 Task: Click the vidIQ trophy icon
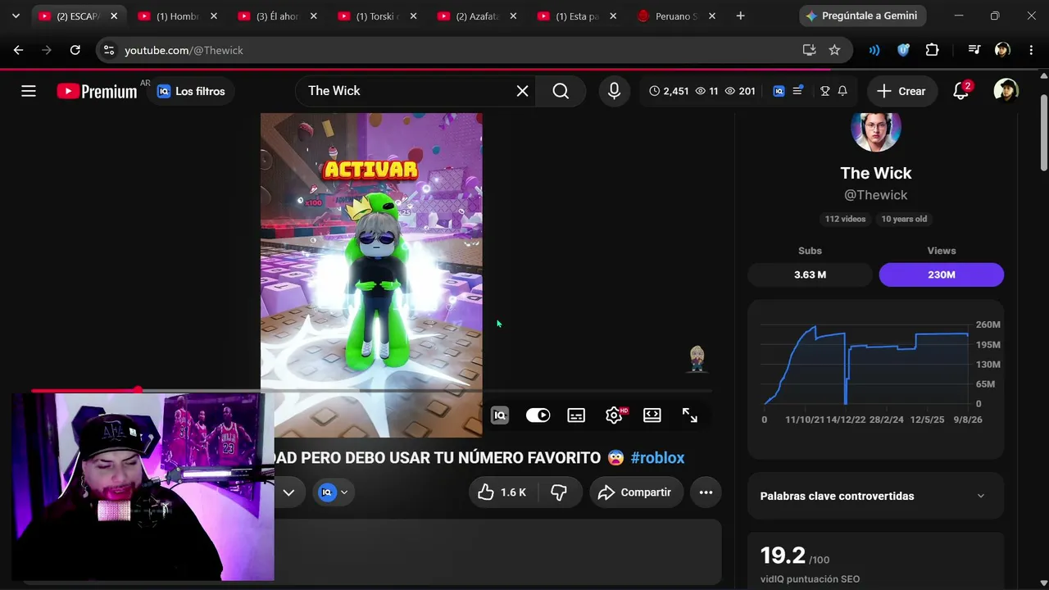(x=825, y=91)
